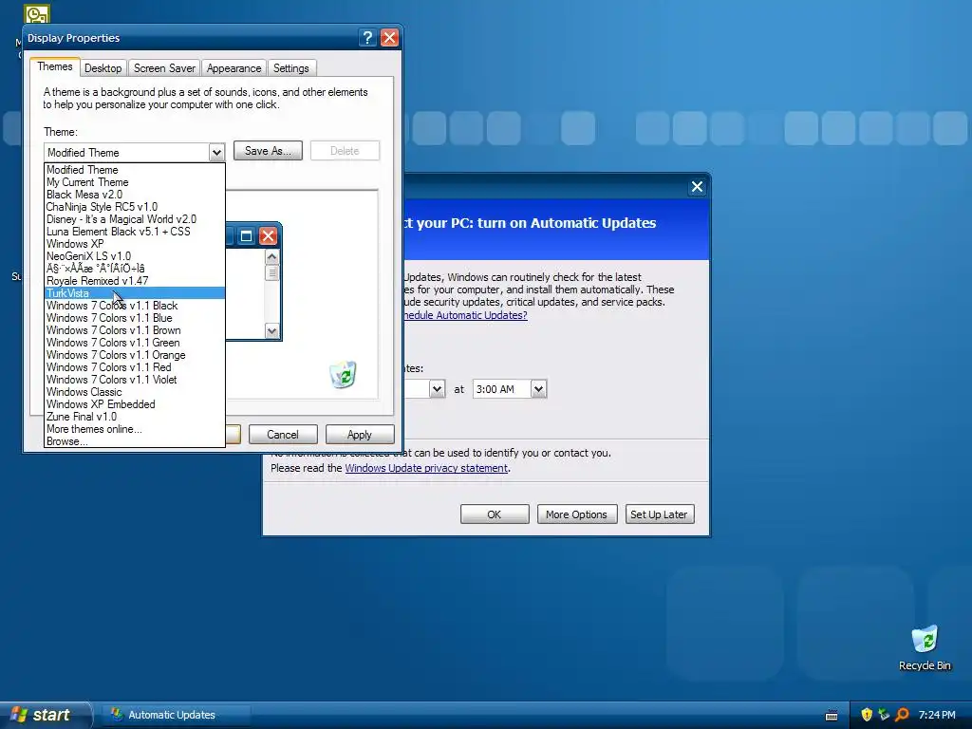Click the orange magnifier tray icon
This screenshot has width=972, height=729.
click(x=902, y=715)
